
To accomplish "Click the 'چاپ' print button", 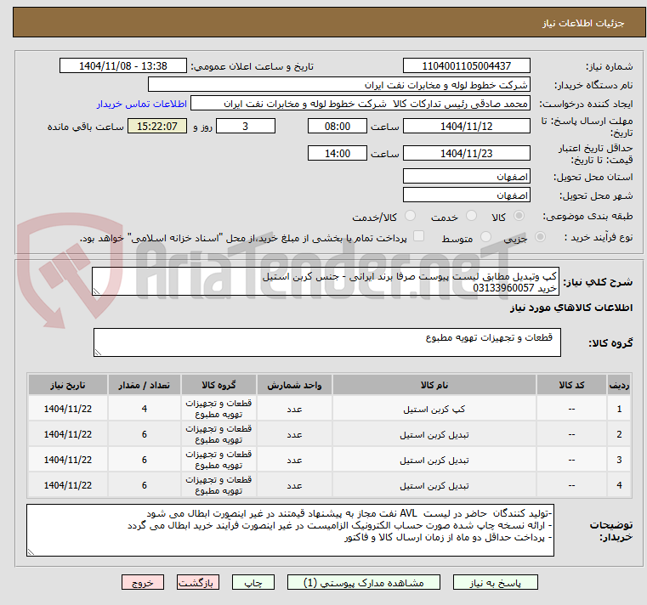I will click(253, 583).
